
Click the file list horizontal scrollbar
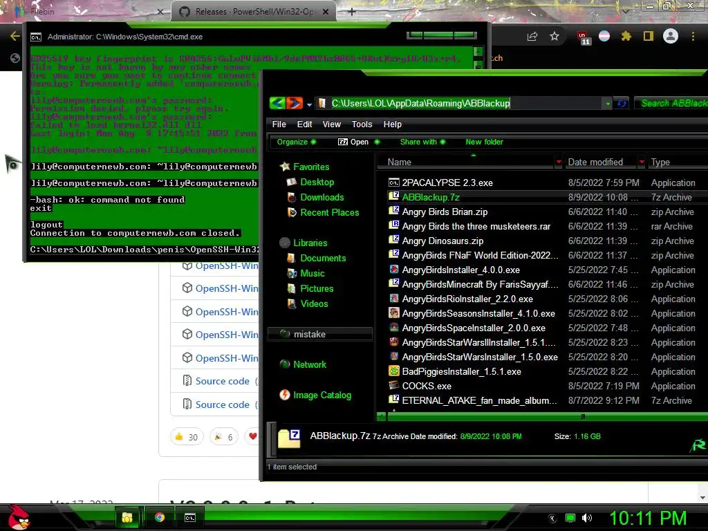pos(542,416)
